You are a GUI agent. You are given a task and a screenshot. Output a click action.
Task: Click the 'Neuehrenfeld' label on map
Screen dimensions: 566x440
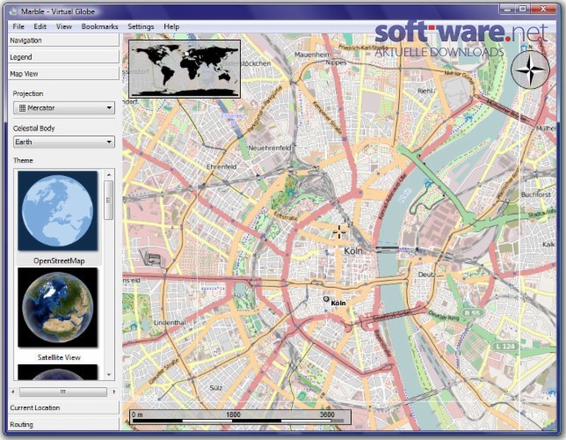point(270,148)
